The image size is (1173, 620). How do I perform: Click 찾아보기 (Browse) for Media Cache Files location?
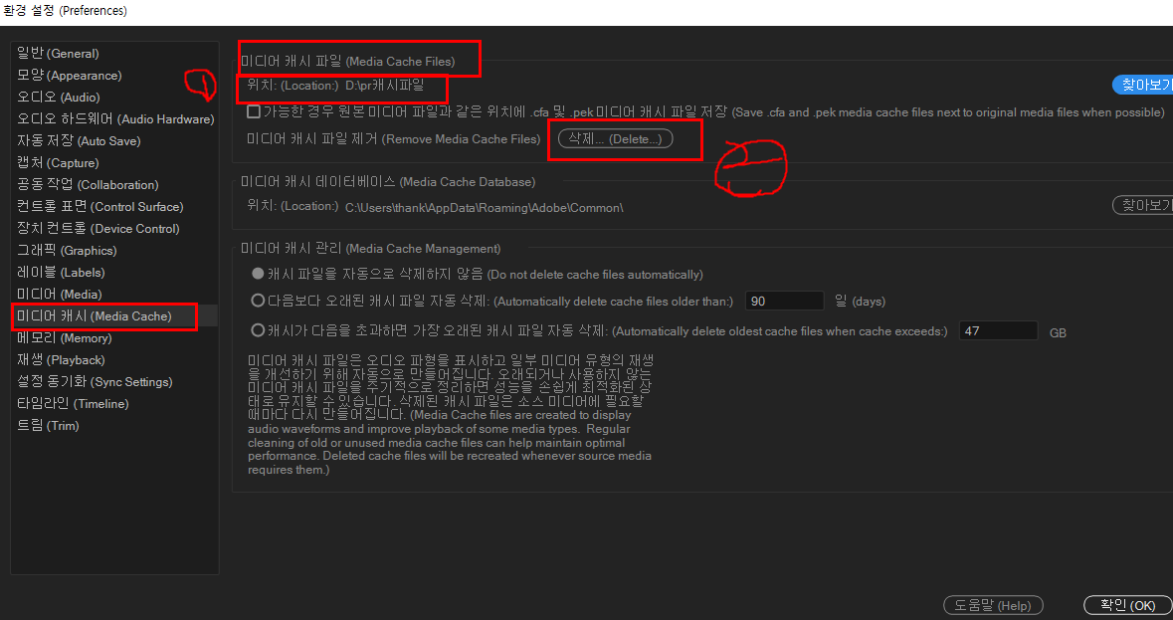point(1142,85)
